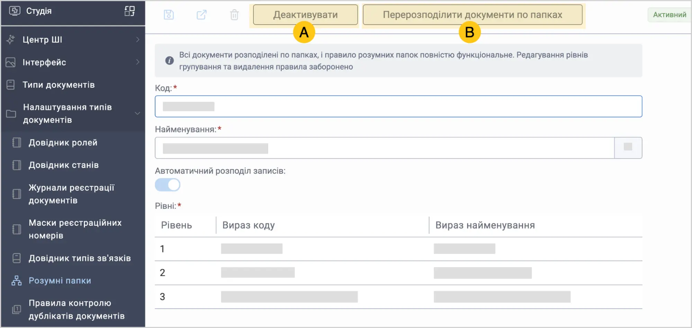Viewport: 692px width, 328px height.
Task: Click the Маски реєстраційних номерів icon
Action: coord(17,229)
